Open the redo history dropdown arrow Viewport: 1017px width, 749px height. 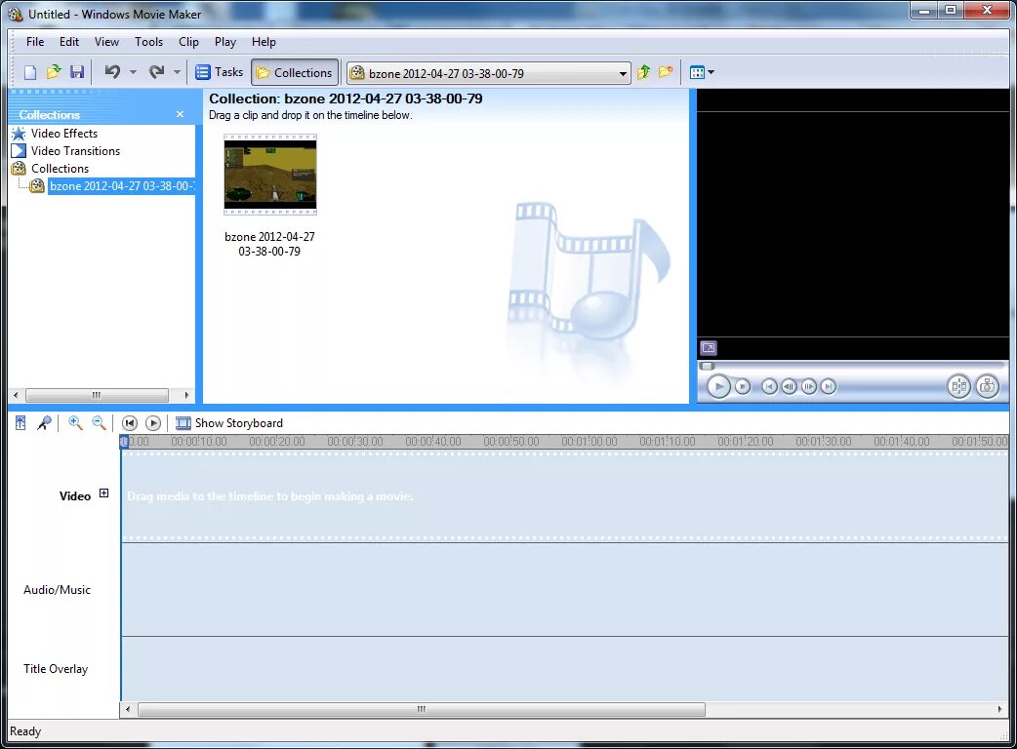[177, 72]
